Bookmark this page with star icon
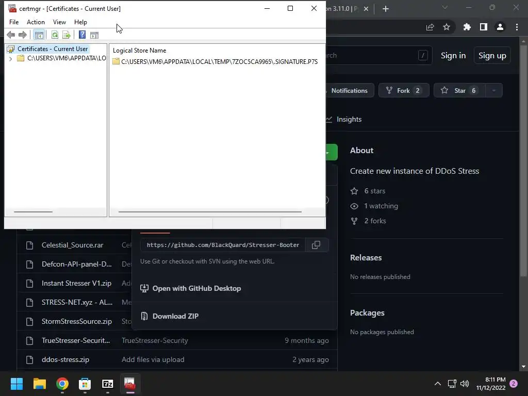Viewport: 528px width, 396px height. pyautogui.click(x=447, y=27)
